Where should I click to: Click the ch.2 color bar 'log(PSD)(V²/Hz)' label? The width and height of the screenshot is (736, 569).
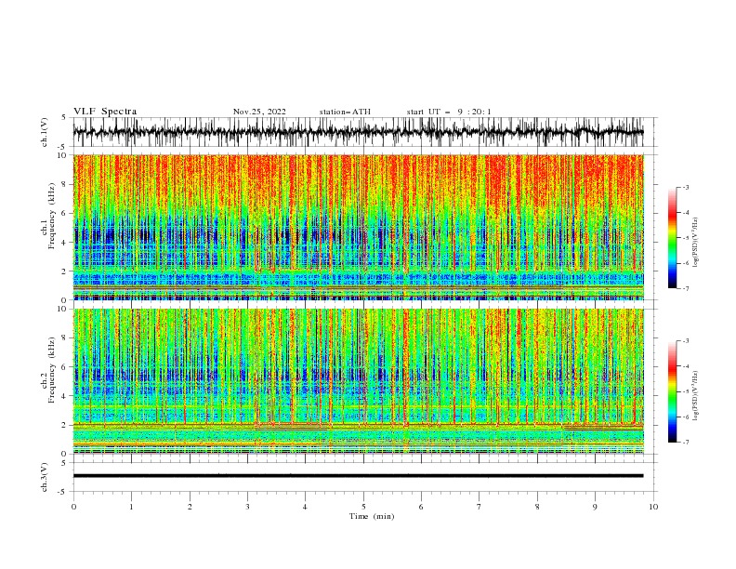pyautogui.click(x=695, y=396)
